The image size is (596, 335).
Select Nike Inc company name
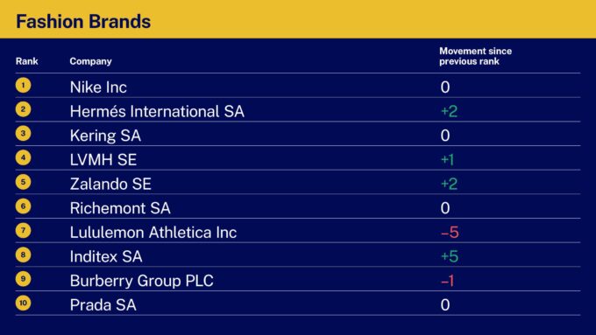pos(98,87)
